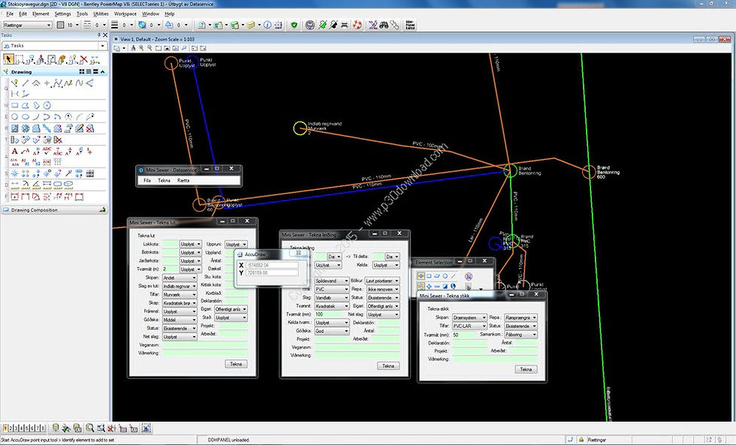The image size is (736, 445).
Task: Select the Element Selection arrow tool in Tasks
Action: click(8, 59)
